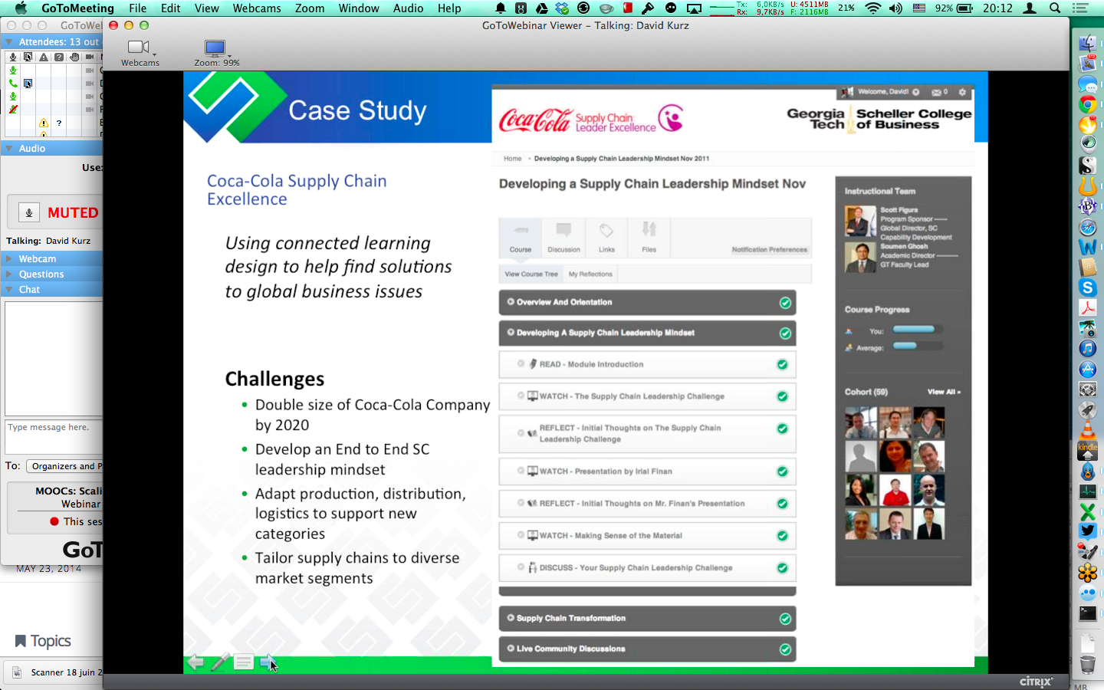Expand Supply Chain Transformation section
The width and height of the screenshot is (1104, 690).
[511, 618]
